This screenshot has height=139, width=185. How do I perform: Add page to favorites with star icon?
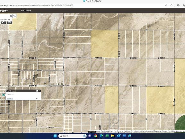pos(172,5)
